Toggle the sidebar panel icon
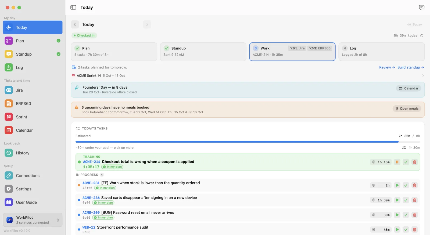430x235 pixels. [73, 8]
